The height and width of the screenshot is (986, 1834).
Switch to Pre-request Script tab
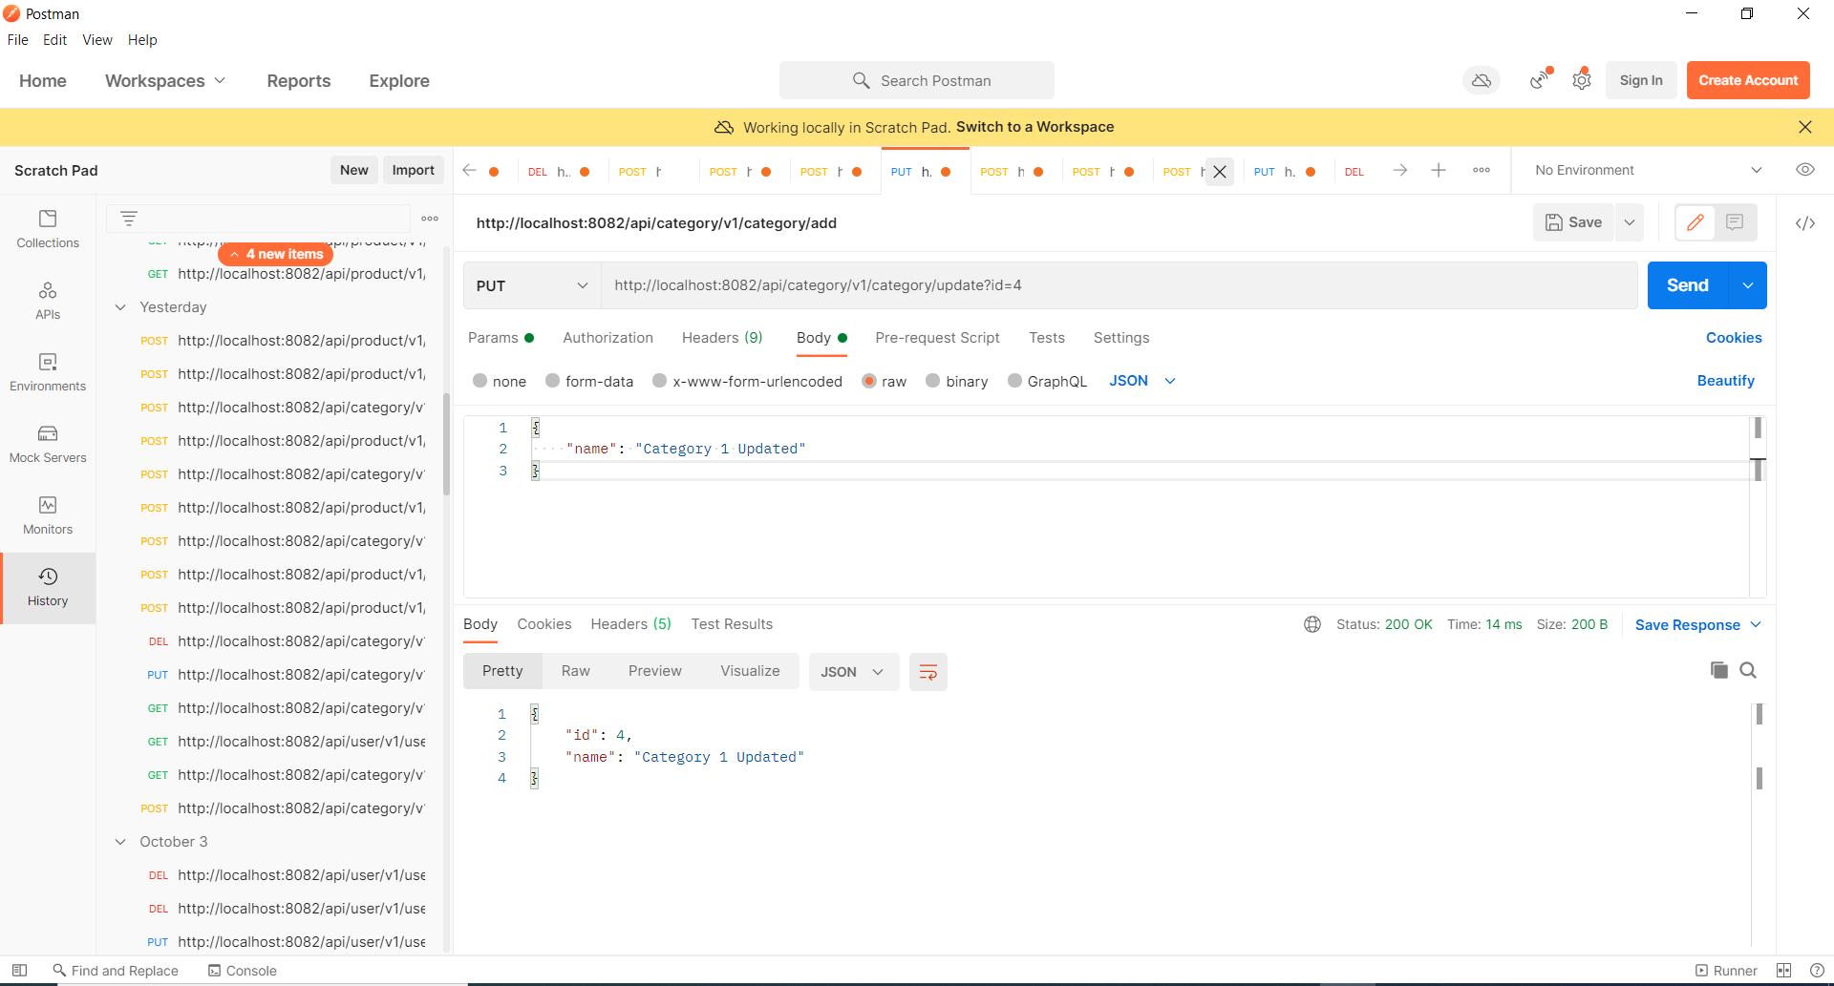[x=937, y=338]
